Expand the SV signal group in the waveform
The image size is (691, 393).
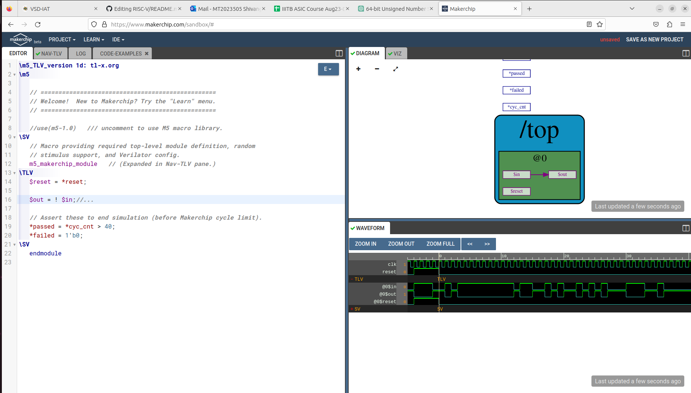[x=352, y=309]
